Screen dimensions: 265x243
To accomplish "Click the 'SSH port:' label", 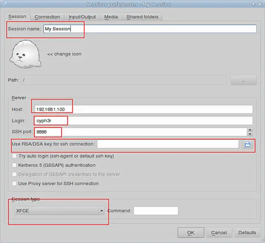I will (22, 132).
